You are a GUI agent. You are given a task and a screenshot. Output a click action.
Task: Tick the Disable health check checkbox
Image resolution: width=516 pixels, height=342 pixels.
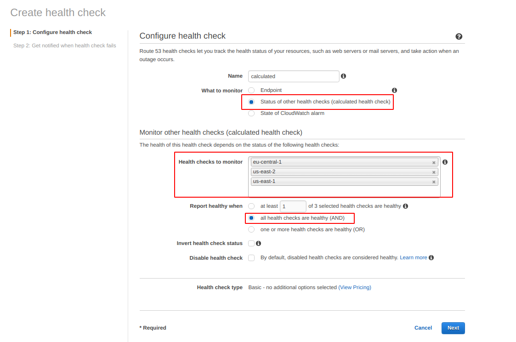[x=251, y=258]
